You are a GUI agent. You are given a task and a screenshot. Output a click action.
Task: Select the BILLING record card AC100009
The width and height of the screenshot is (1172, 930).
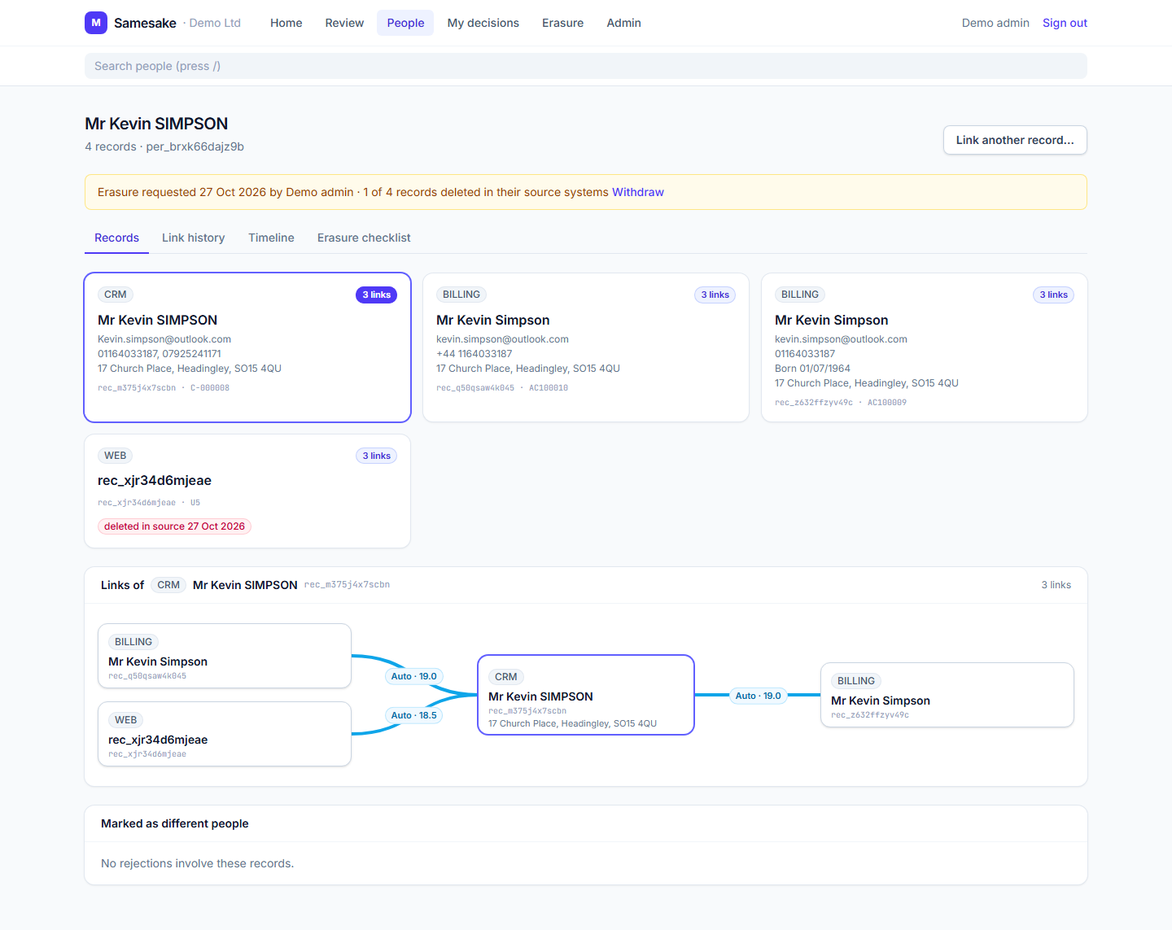[925, 347]
